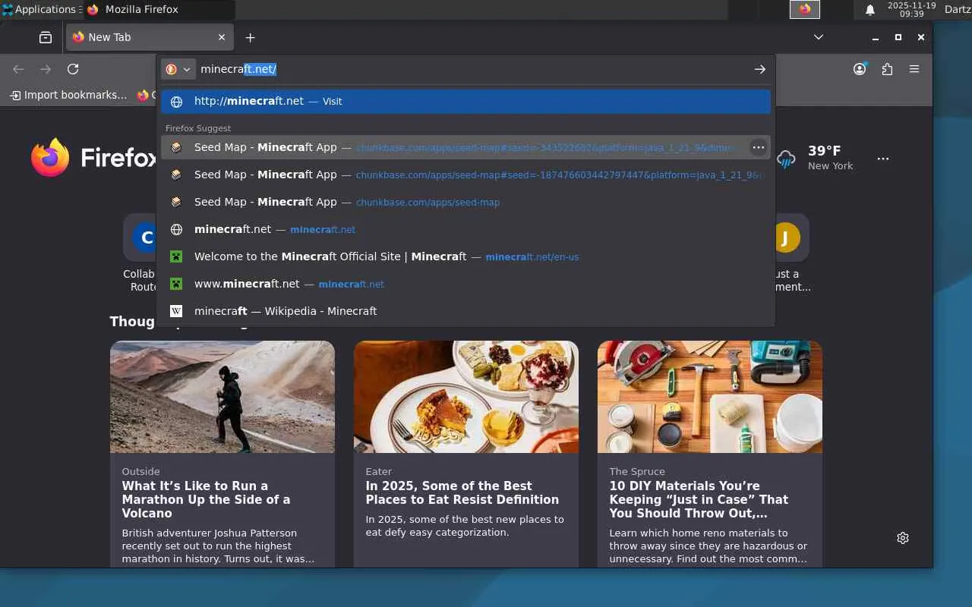
Task: Choose Welcome to the Minecraft Official Site suggestion
Action: point(465,256)
